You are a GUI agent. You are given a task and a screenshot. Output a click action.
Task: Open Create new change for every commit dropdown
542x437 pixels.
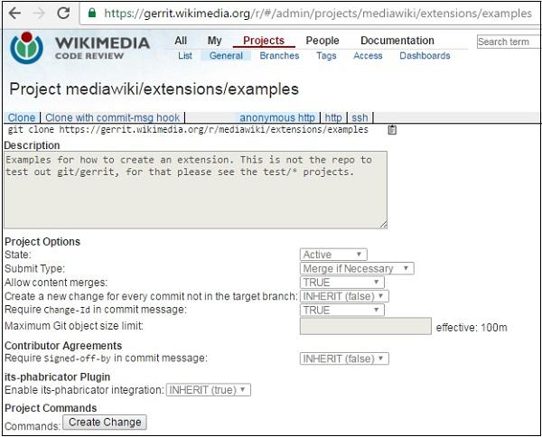click(344, 296)
